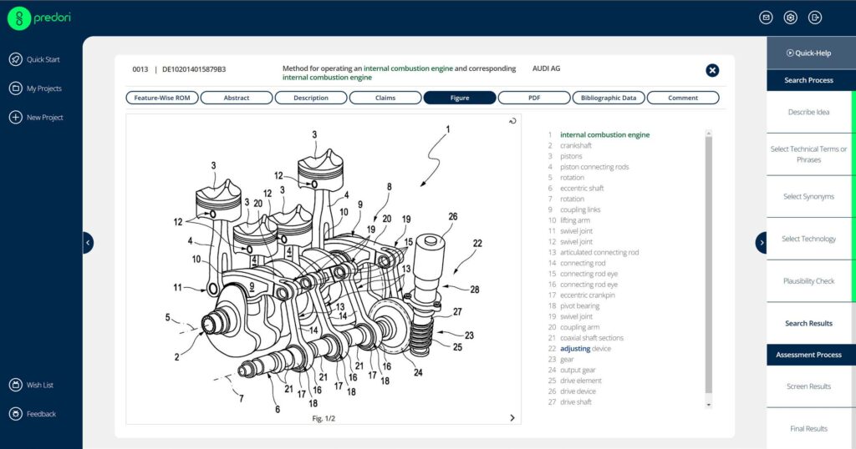Click 'drive shaft' entry
This screenshot has width=856, height=449.
(x=575, y=401)
